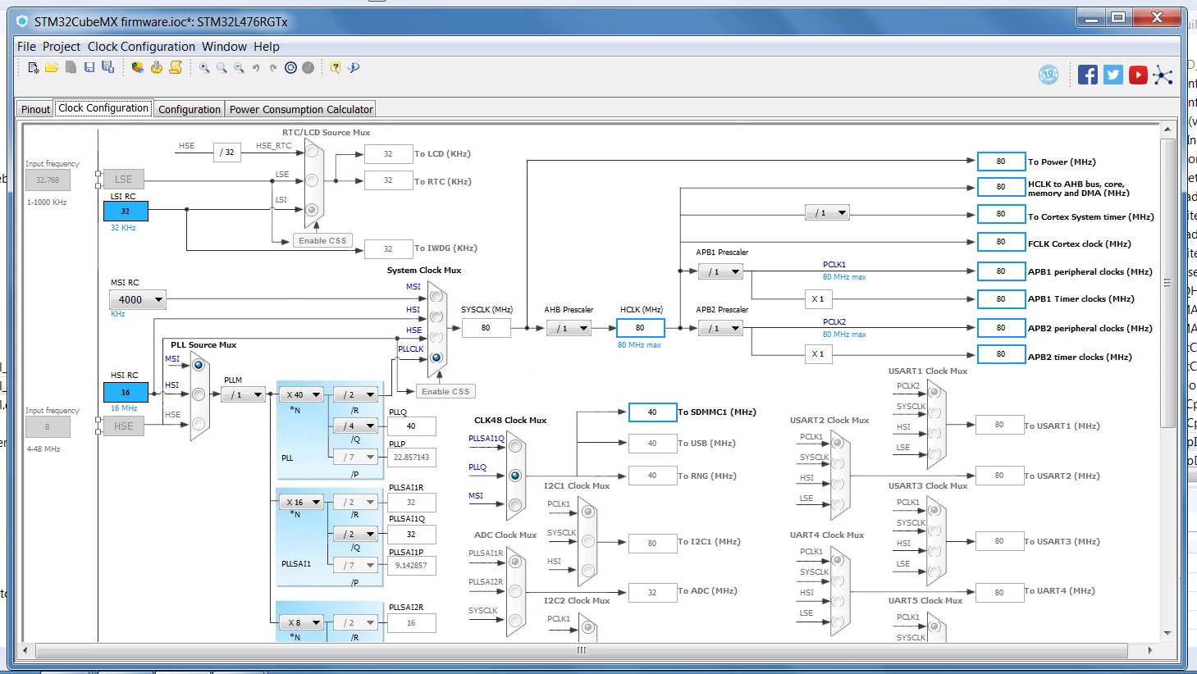Click the HCLK (MHz) input field
This screenshot has width=1197, height=674.
coord(640,328)
